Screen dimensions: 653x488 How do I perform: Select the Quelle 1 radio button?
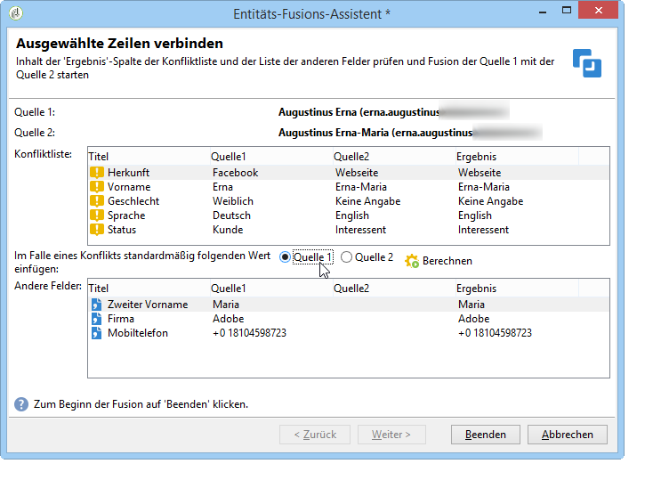pyautogui.click(x=285, y=257)
